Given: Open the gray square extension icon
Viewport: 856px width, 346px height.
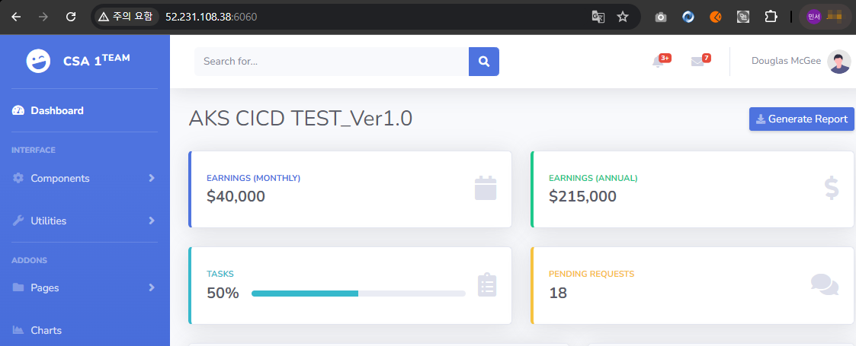Looking at the screenshot, I should pyautogui.click(x=742, y=17).
